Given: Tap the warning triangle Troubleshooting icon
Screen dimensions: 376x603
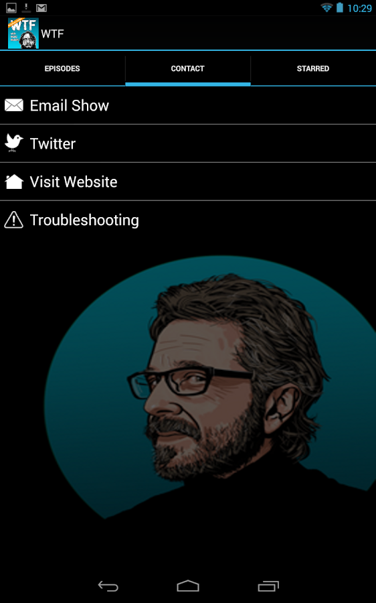Looking at the screenshot, I should click(14, 220).
